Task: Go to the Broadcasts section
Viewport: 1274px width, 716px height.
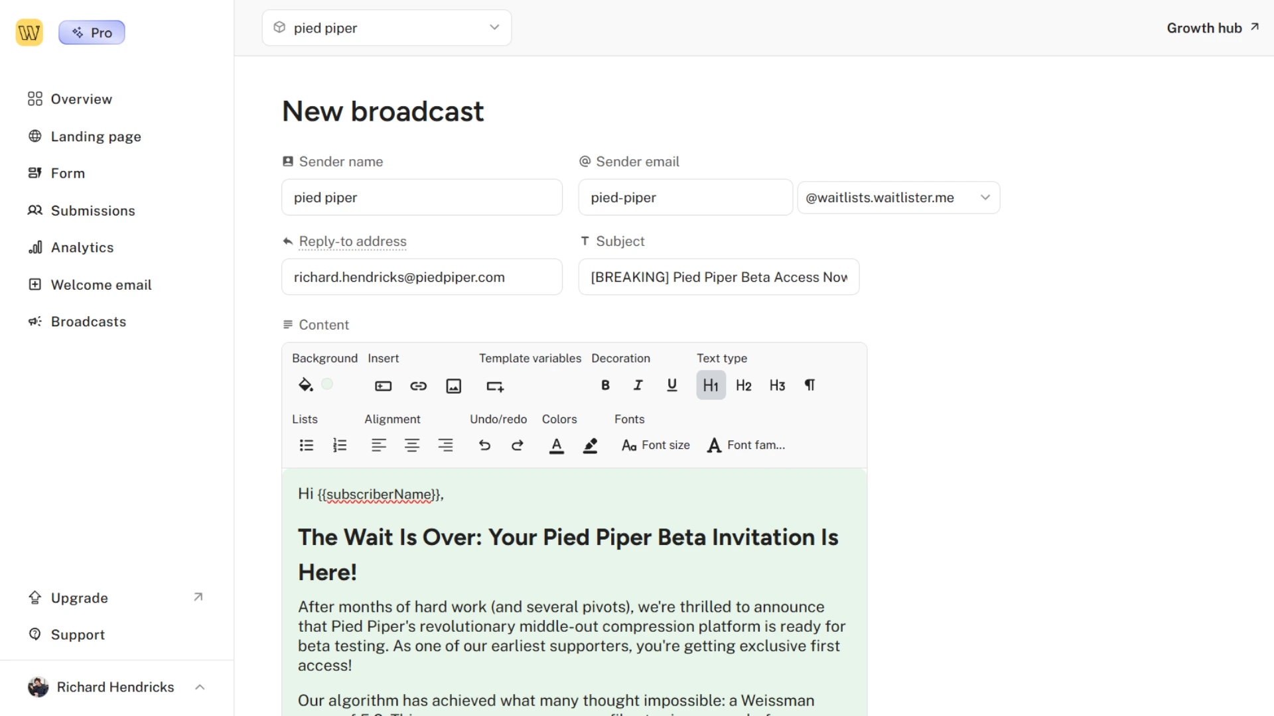Action: pyautogui.click(x=88, y=322)
